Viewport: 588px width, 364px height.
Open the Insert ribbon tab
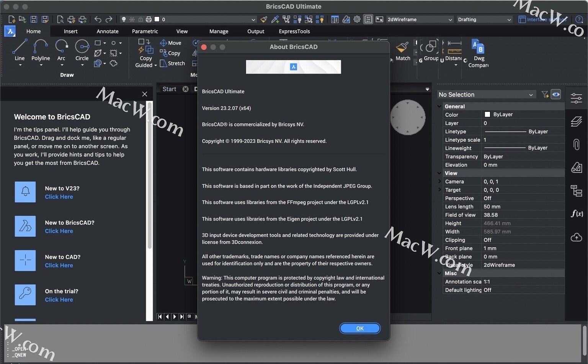(70, 31)
